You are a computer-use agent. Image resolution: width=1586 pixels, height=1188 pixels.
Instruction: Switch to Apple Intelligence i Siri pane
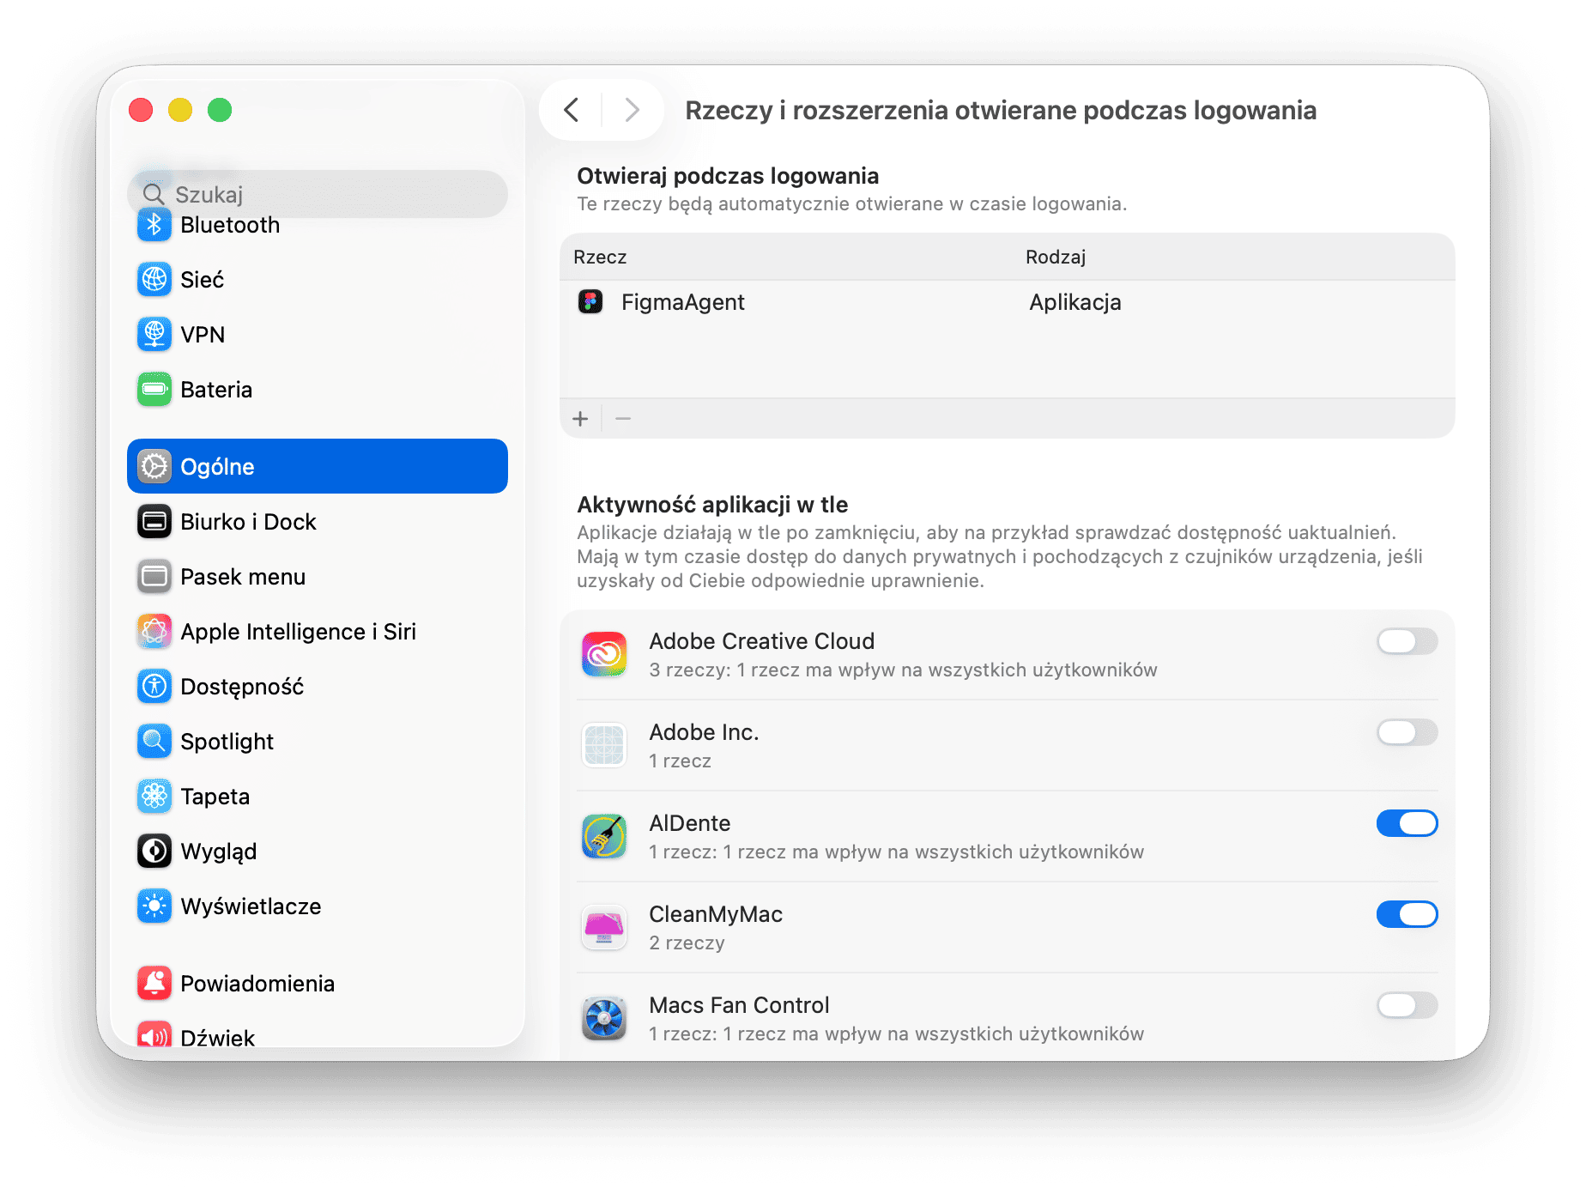coord(298,632)
